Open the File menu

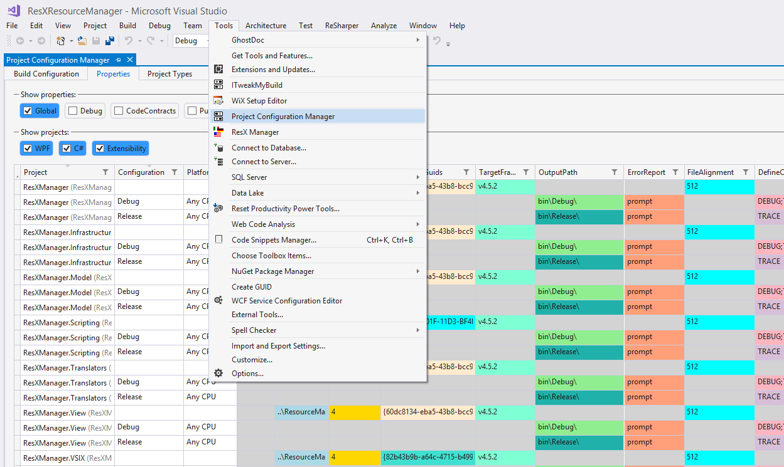coord(12,26)
